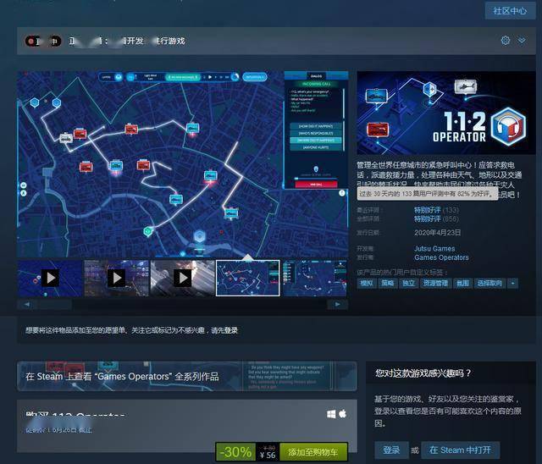This screenshot has height=464, width=542.
Task: Select the highlighted map screenshot thumbnail
Action: [248, 278]
